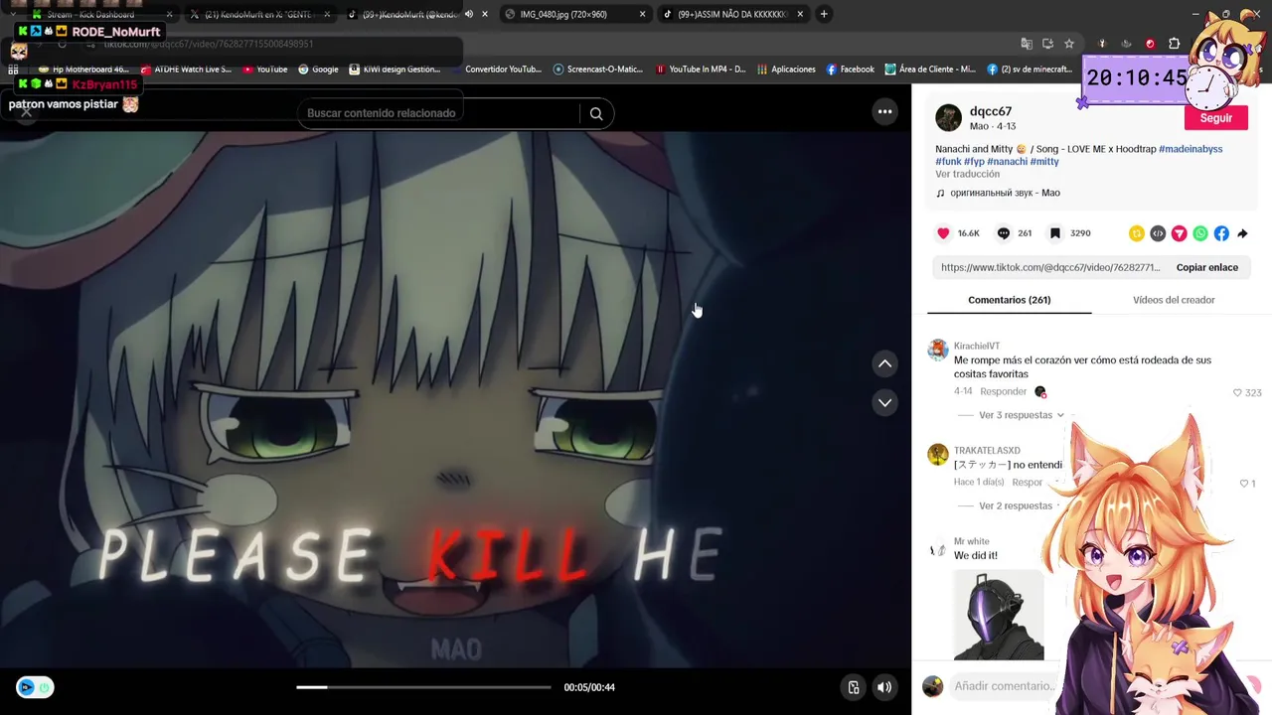This screenshot has width=1272, height=715.
Task: Open the YouTube bookmark
Action: click(x=265, y=70)
